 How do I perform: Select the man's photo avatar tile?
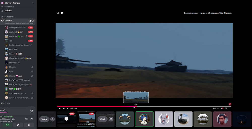point(222,119)
